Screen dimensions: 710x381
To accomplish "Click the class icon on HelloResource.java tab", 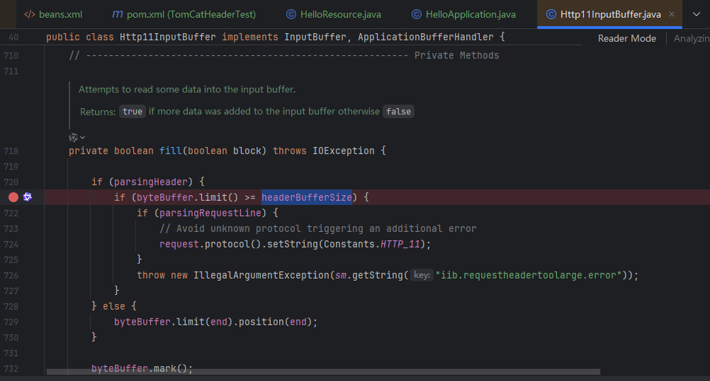I will coord(291,14).
